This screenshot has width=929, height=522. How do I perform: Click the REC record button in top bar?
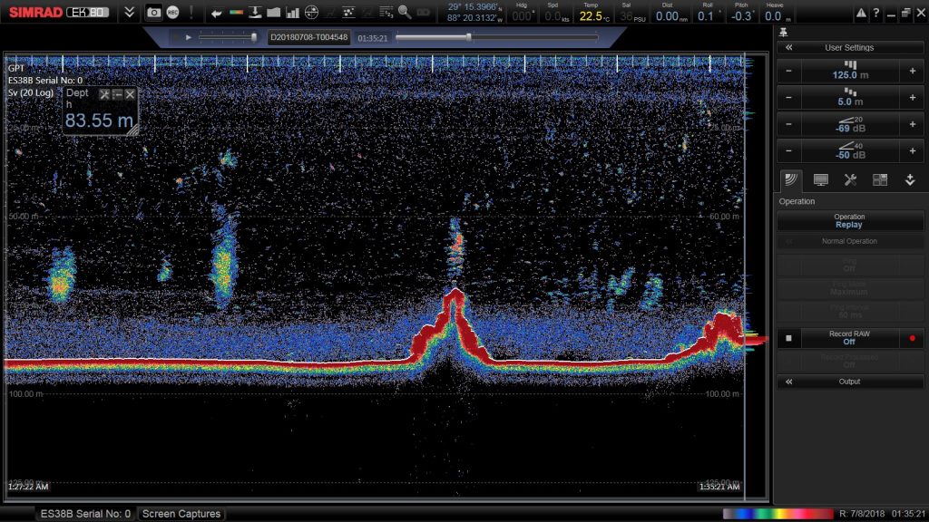click(x=172, y=13)
